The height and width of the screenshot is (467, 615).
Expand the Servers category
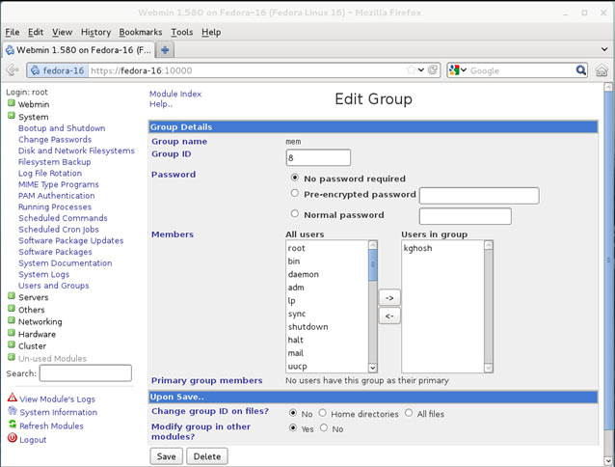12,296
